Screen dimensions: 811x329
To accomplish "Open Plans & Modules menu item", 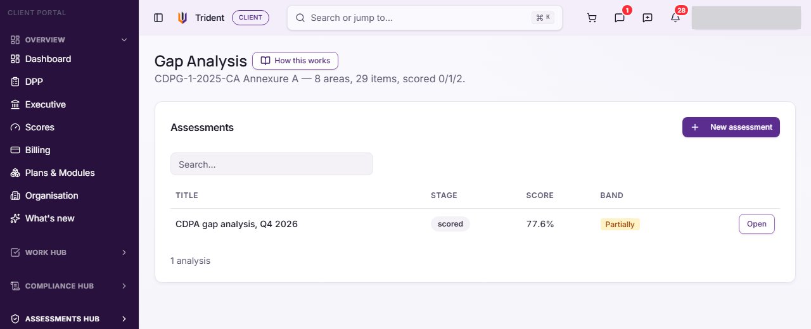I will click(x=69, y=173).
